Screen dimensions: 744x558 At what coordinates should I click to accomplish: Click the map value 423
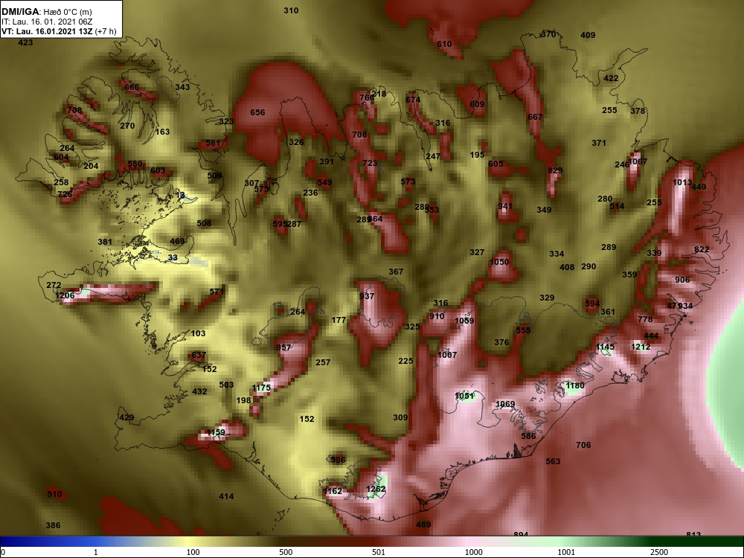25,42
